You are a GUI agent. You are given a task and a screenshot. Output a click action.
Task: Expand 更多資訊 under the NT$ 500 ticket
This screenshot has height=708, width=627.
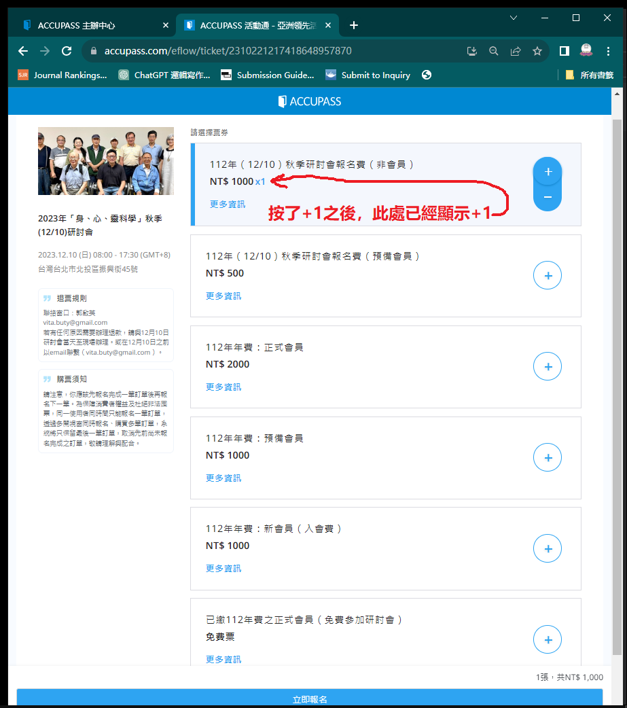(223, 296)
